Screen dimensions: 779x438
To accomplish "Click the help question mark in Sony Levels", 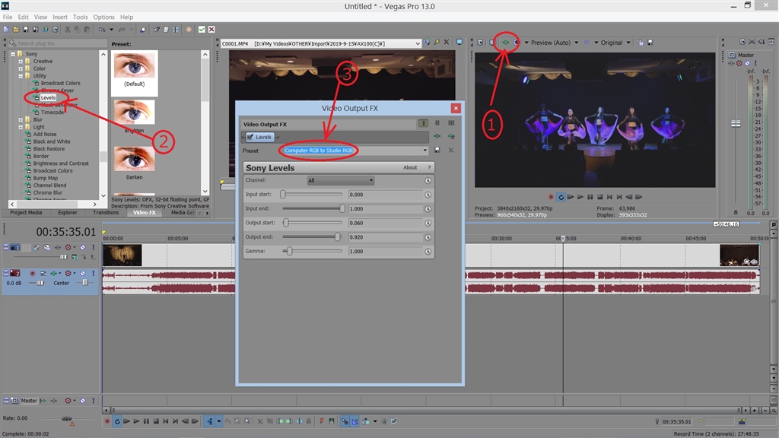I will (x=429, y=167).
